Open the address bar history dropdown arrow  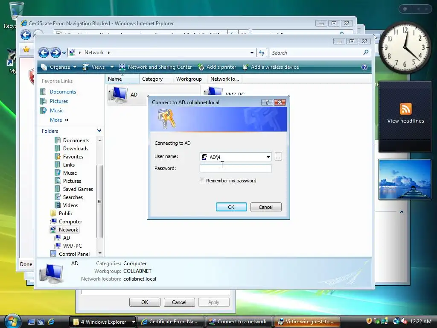click(x=252, y=53)
